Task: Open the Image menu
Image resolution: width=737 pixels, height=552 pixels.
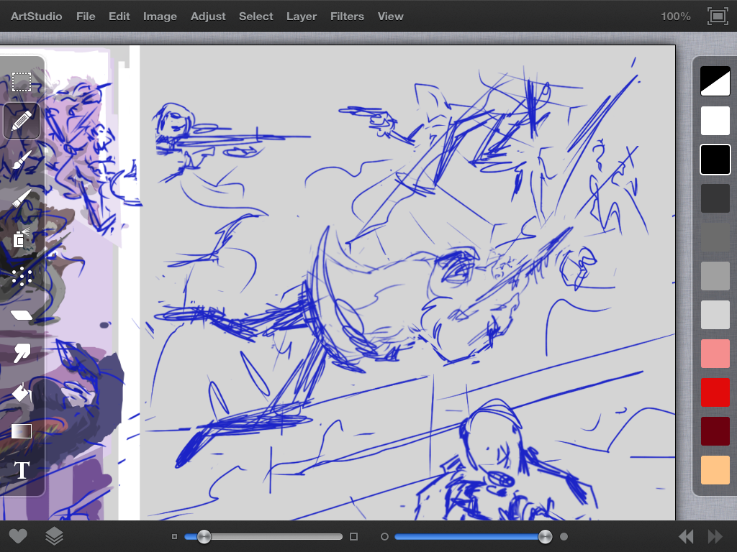Action: tap(160, 17)
